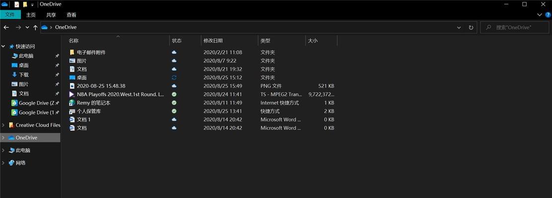Expand the ribbon with the chevron
This screenshot has width=552, height=198.
(x=540, y=15)
